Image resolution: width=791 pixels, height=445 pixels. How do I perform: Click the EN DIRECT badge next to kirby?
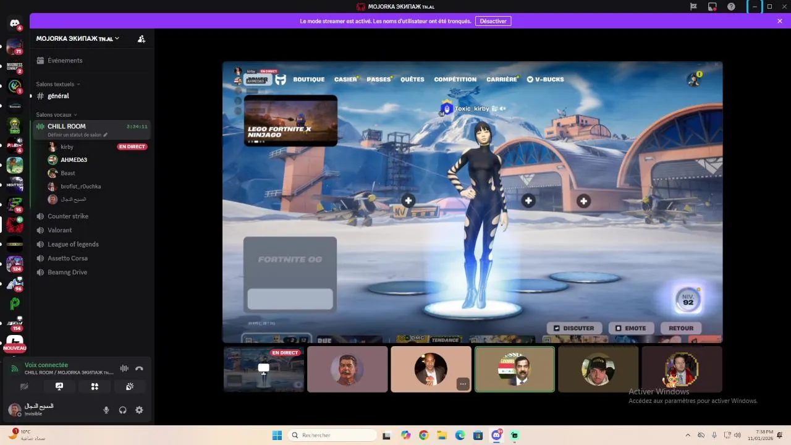132,146
